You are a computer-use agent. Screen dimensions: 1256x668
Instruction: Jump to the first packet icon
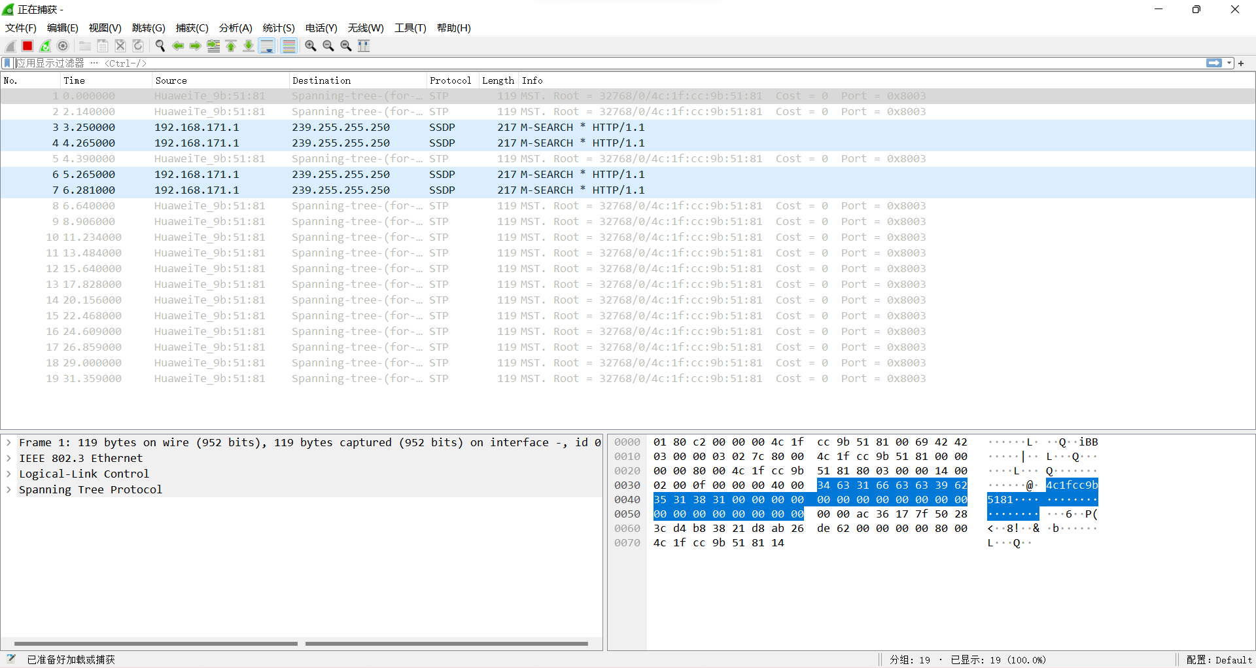pyautogui.click(x=231, y=46)
